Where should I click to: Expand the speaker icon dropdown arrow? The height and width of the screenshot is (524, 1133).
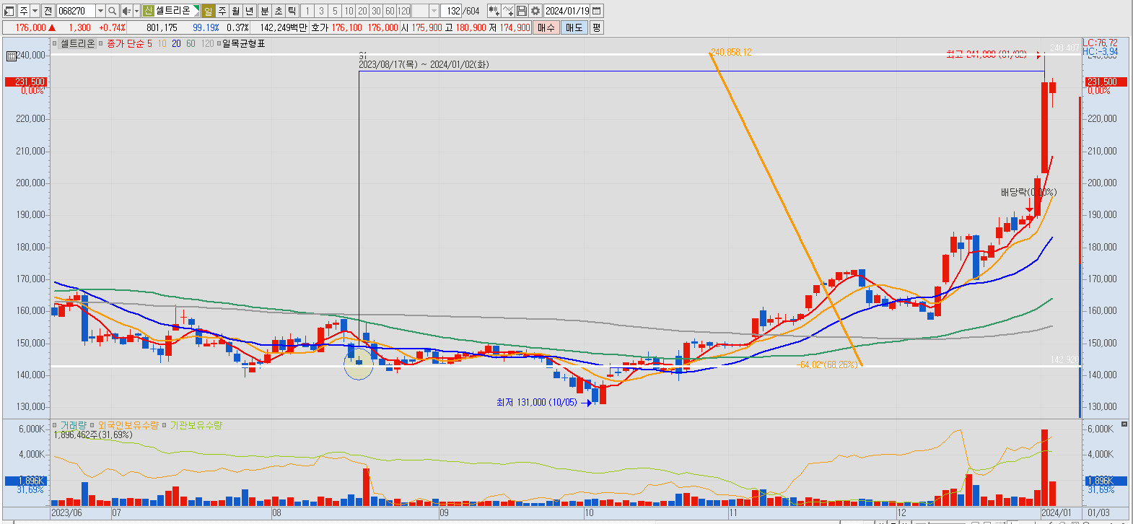pos(136,11)
